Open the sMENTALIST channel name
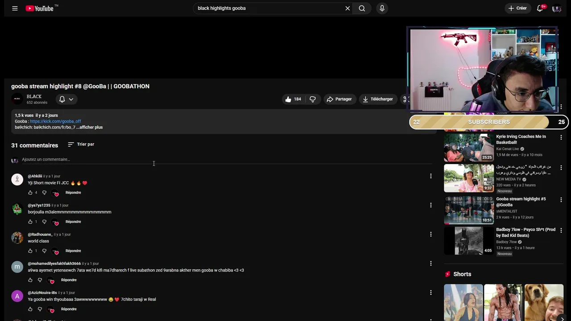This screenshot has height=321, width=571. (507, 211)
